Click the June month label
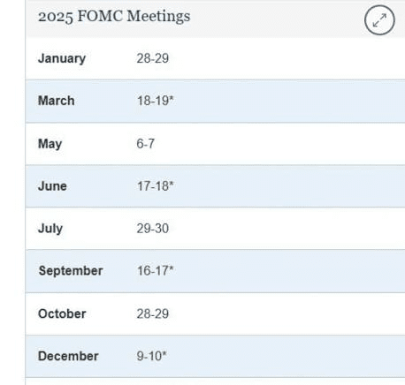This screenshot has height=385, width=405. click(x=52, y=186)
